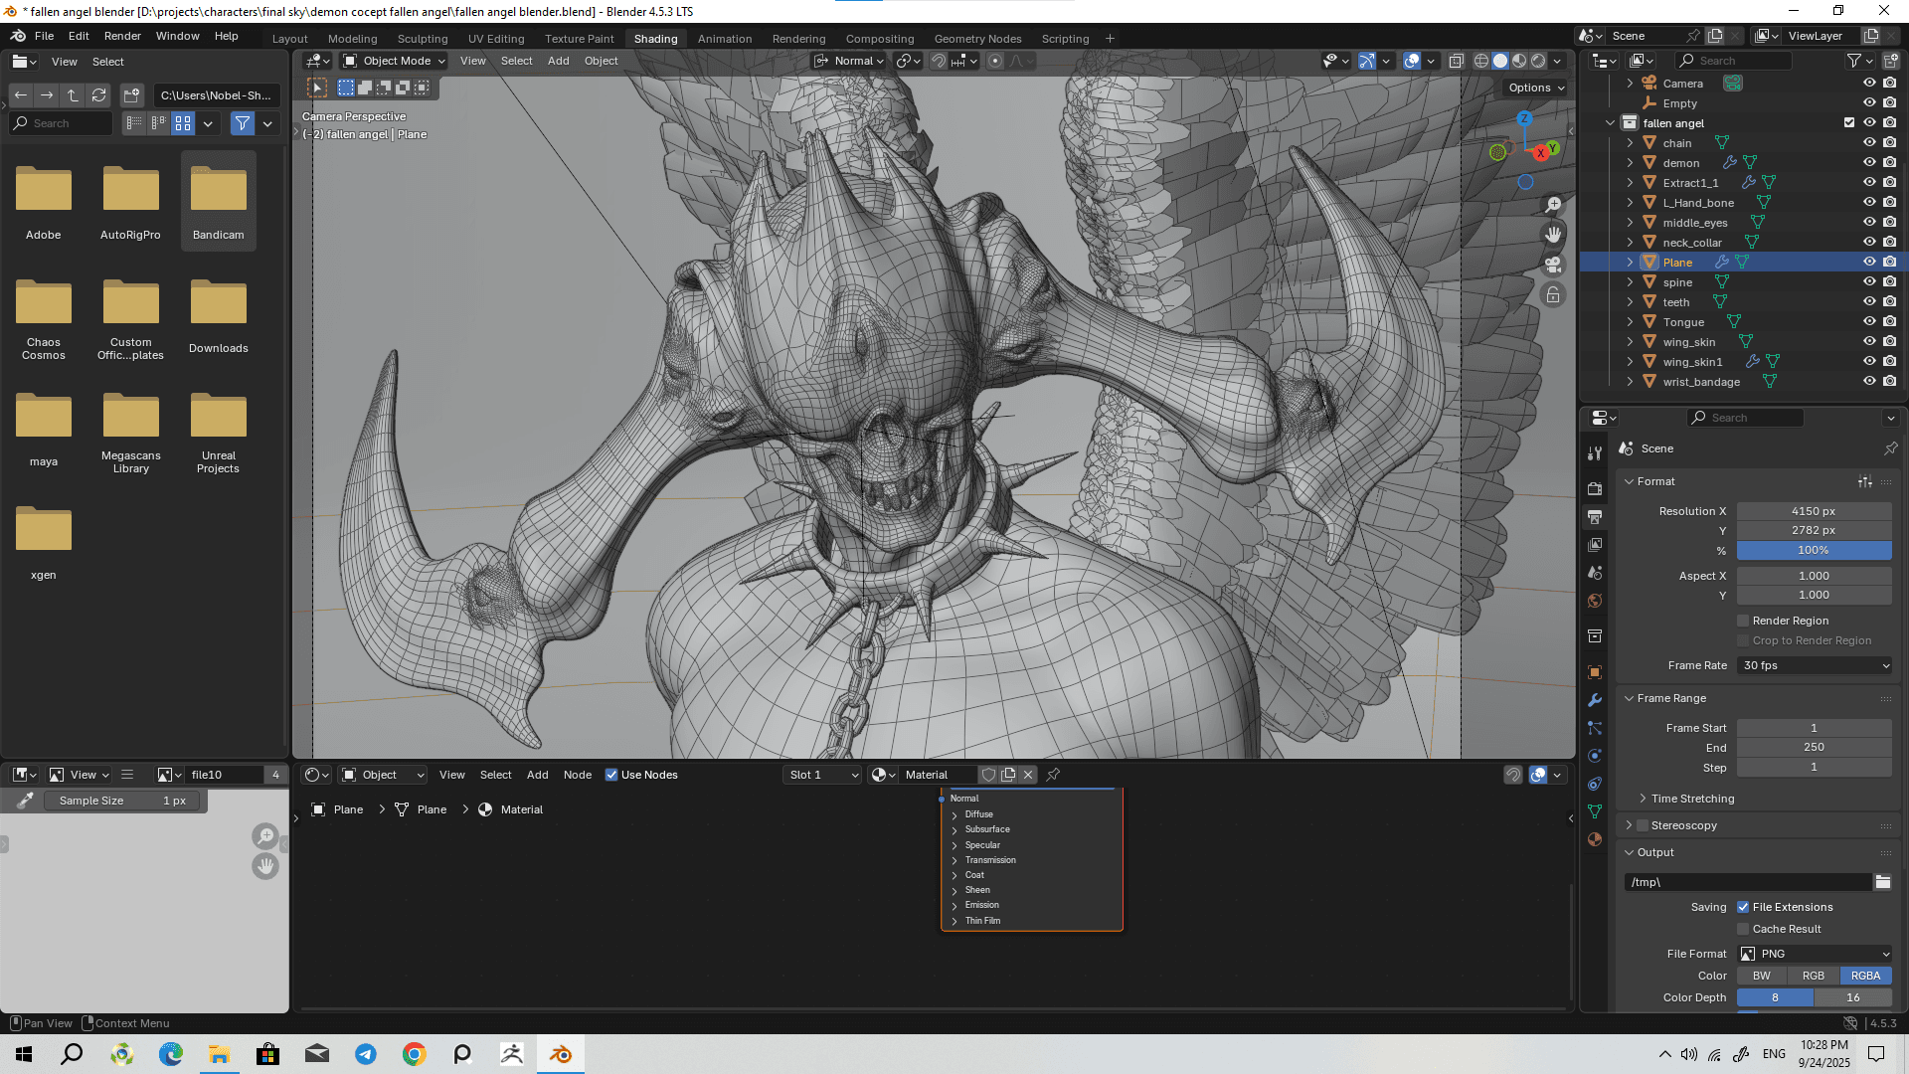
Task: Open the Material properties tab
Action: tap(1595, 839)
